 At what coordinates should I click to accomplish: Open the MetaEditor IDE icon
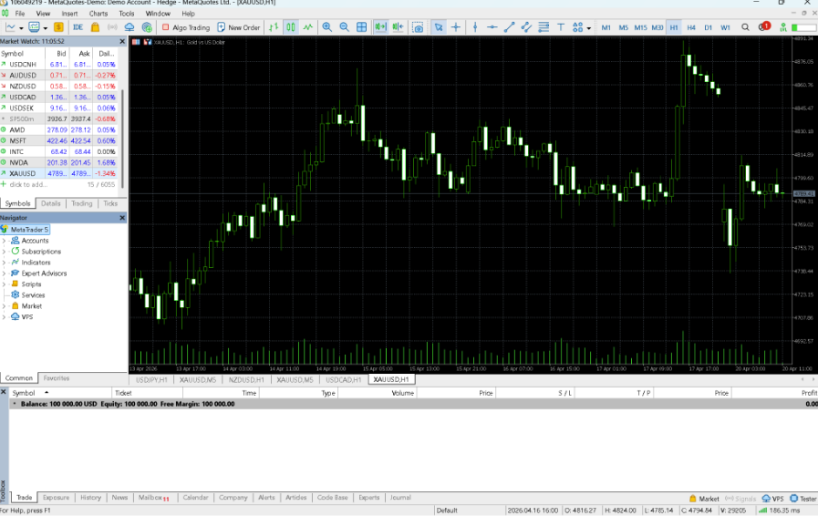pos(78,27)
